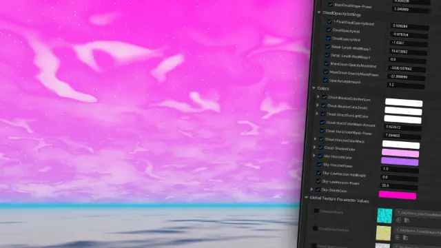Toggle Sky-HorizonPower checkbox
The image size is (441, 248).
point(320,164)
